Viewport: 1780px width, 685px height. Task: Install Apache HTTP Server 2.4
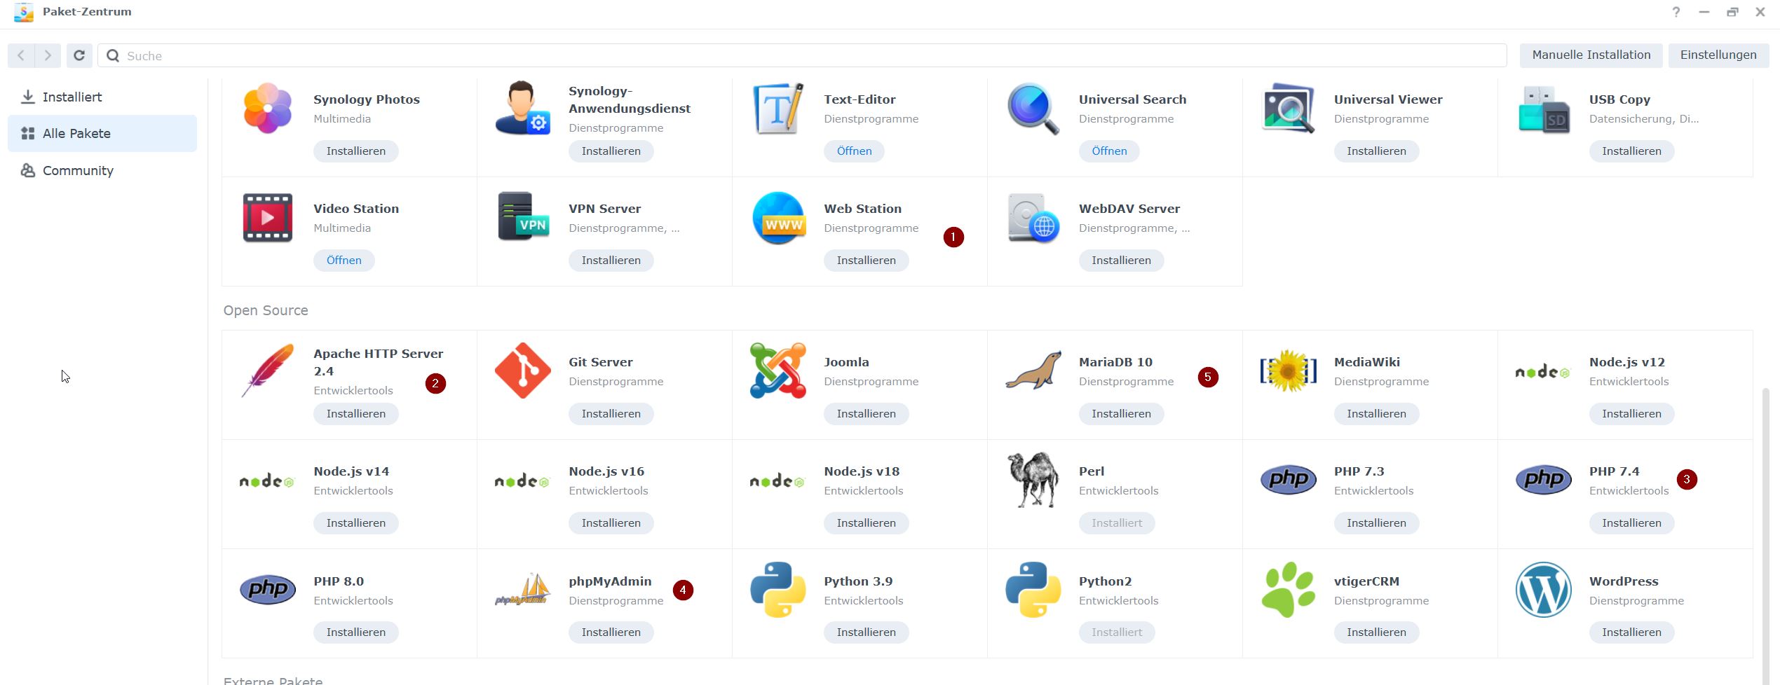click(356, 413)
